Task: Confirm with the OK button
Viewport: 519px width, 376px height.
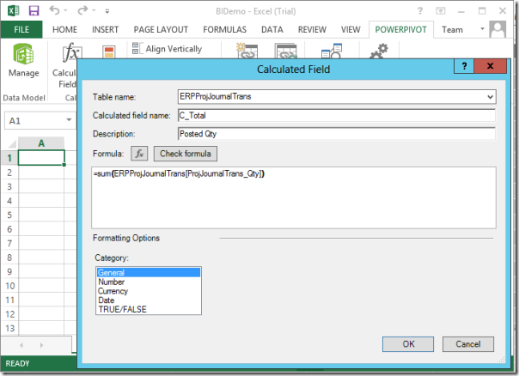Action: click(x=408, y=344)
